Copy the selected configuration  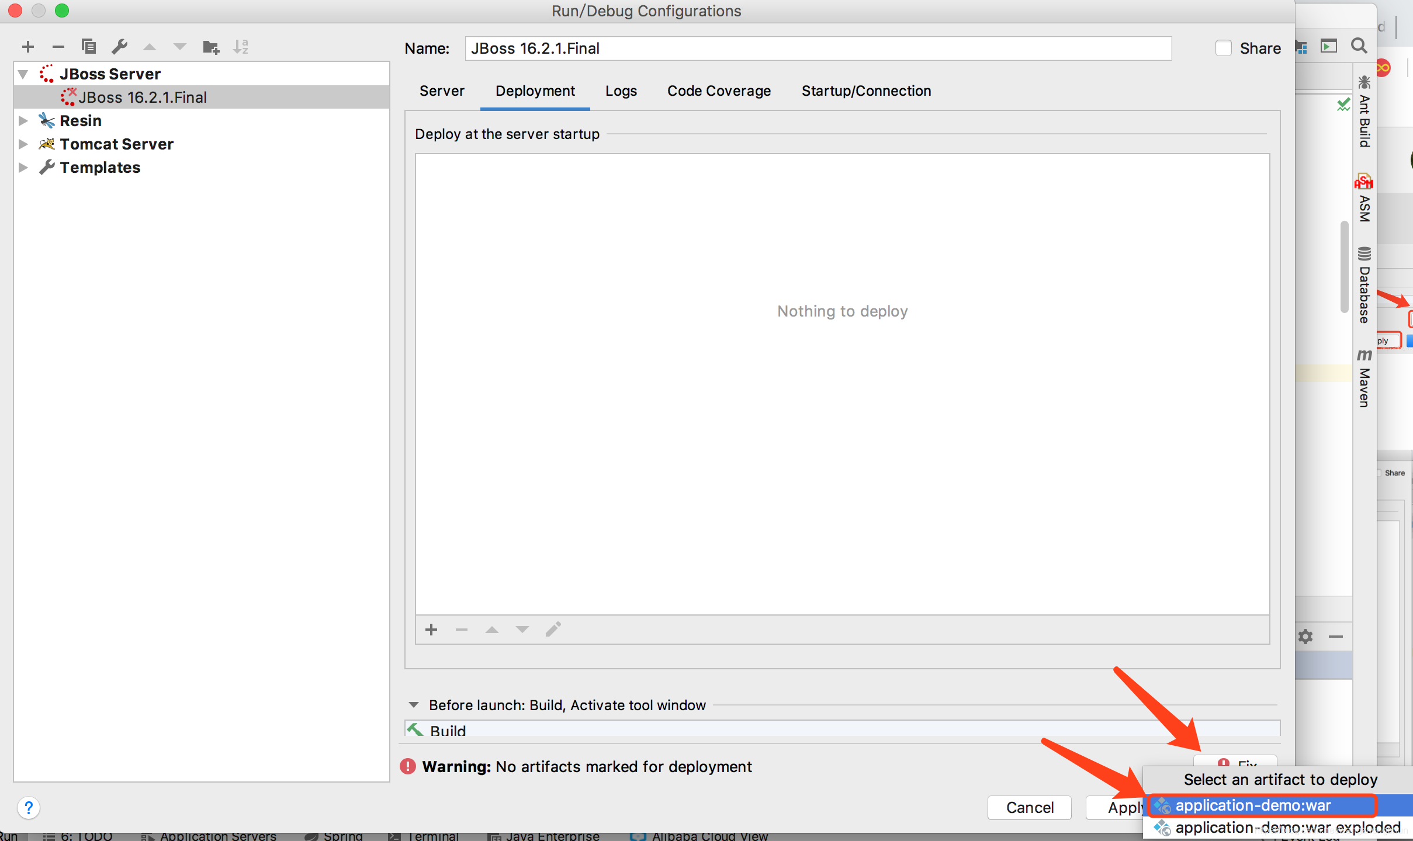point(89,47)
